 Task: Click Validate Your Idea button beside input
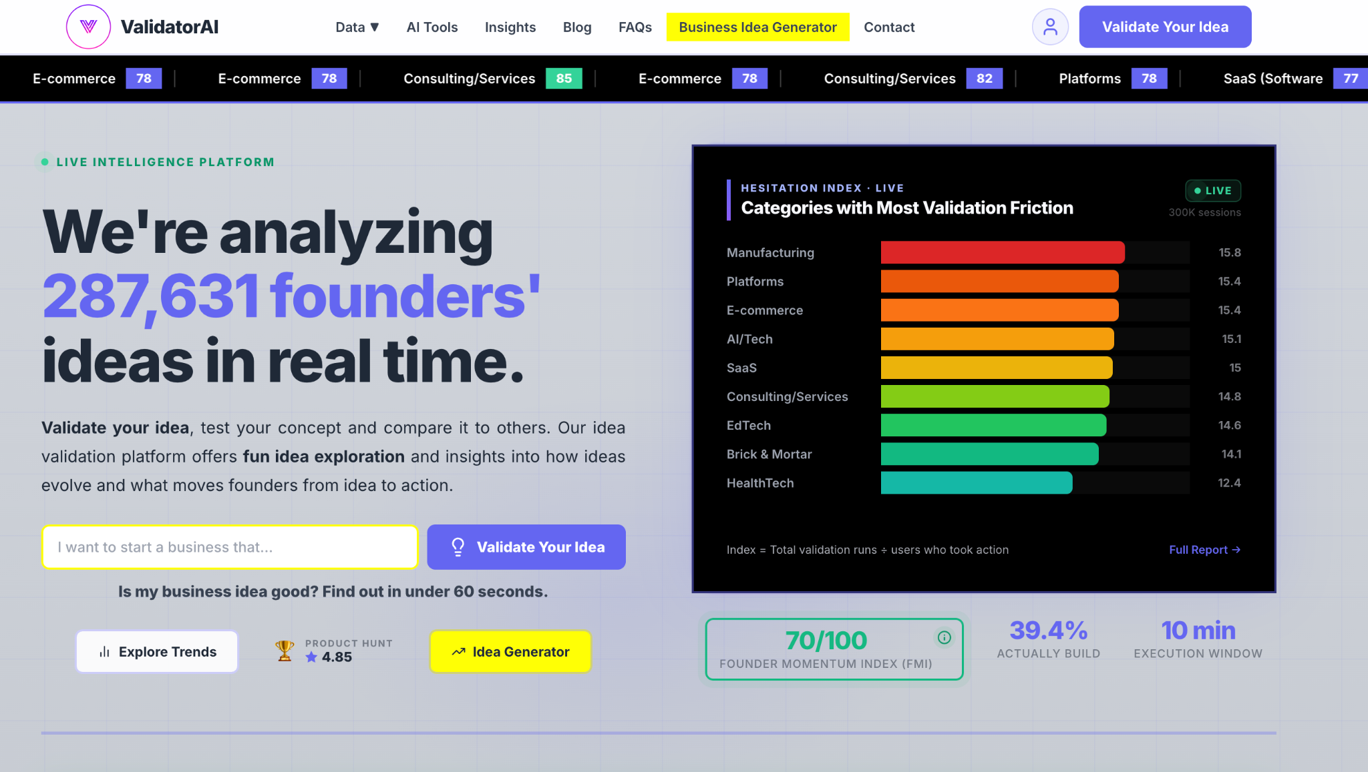pos(526,547)
